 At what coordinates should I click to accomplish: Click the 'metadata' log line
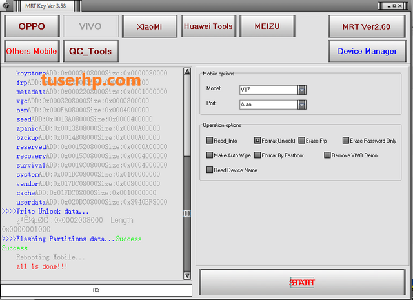(92, 92)
